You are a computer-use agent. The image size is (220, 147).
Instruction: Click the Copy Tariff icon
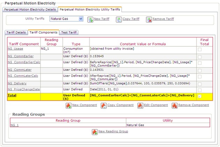tap(119, 20)
